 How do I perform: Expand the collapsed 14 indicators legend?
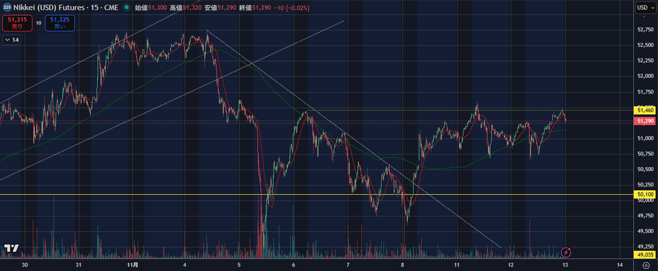click(x=12, y=40)
